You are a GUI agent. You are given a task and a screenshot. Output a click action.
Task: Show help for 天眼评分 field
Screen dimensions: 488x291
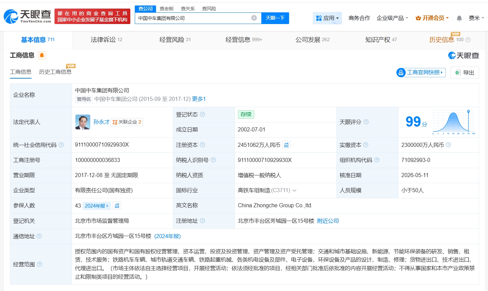point(366,122)
